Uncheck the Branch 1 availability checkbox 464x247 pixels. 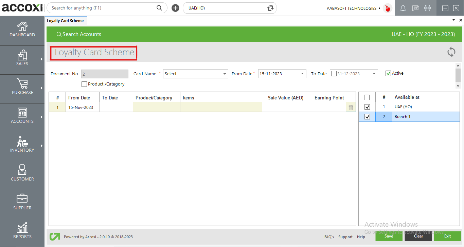(x=367, y=117)
